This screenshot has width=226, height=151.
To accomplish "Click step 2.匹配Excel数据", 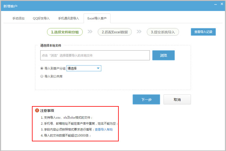I will (x=115, y=32).
